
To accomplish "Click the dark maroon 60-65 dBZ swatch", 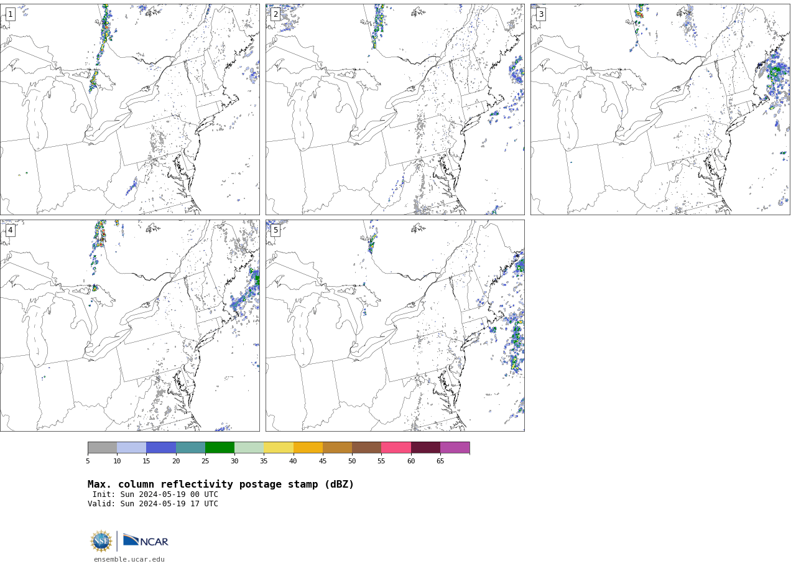I will pos(425,448).
